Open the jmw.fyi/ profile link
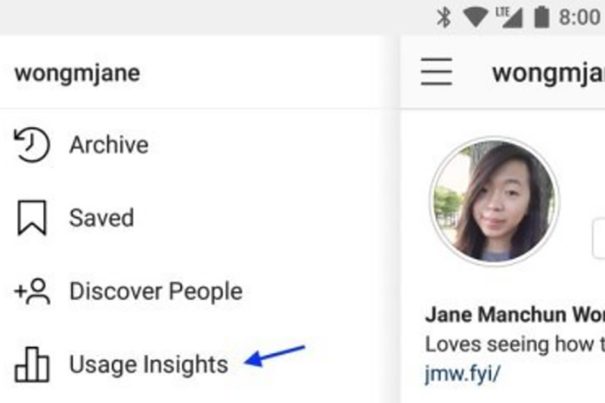Screen dimensions: 605x403 [462, 374]
